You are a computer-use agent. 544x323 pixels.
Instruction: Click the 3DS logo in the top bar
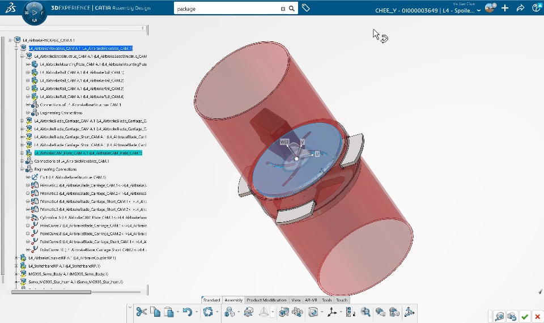pos(10,7)
